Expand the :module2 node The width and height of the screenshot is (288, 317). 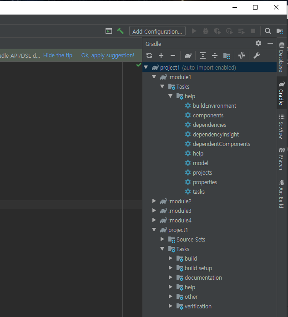[x=154, y=201]
